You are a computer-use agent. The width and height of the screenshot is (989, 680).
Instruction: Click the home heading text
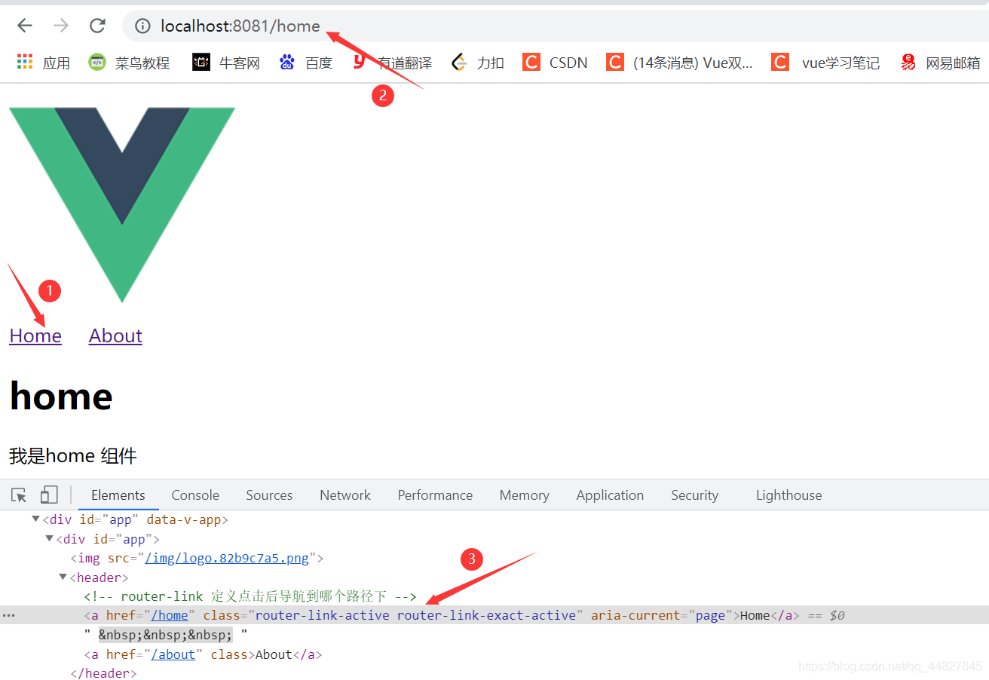[x=61, y=396]
